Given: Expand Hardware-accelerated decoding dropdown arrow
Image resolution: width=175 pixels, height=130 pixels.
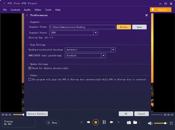Looking at the screenshot, I should tap(113, 50).
